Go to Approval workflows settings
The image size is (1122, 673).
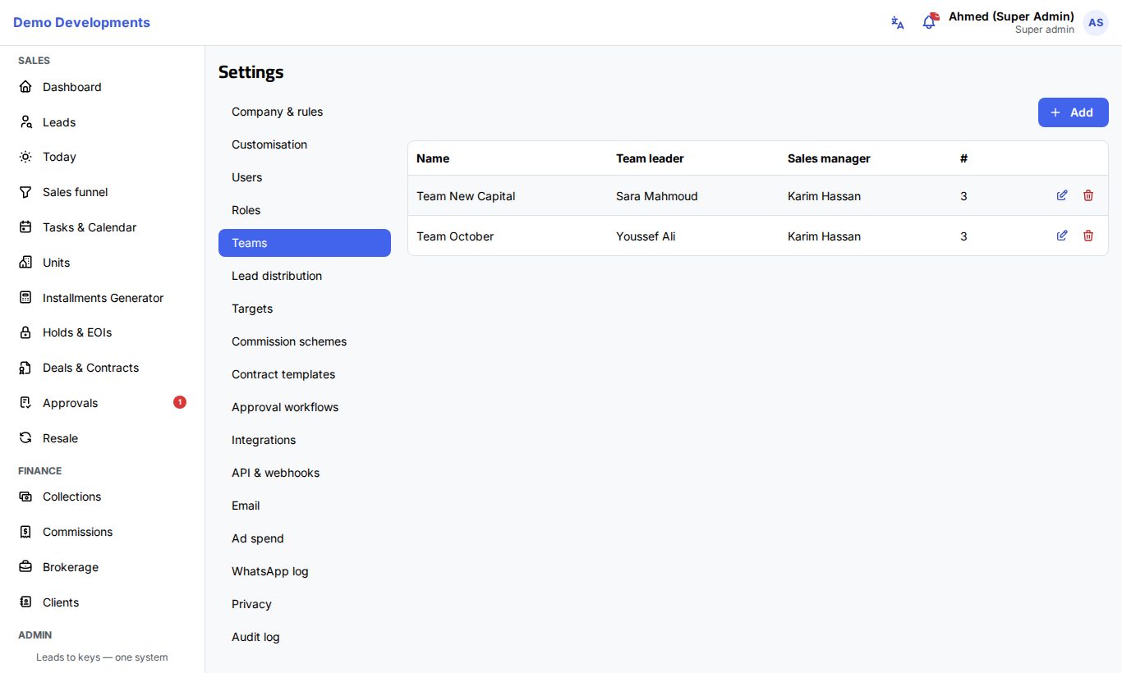click(305, 407)
